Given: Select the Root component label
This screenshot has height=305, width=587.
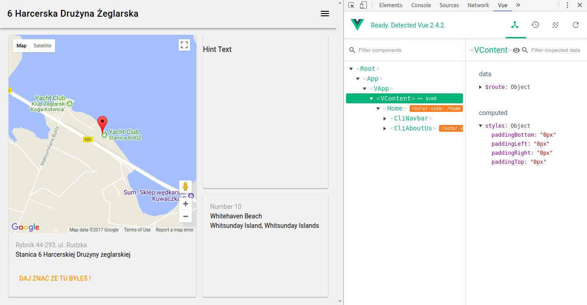Looking at the screenshot, I should point(368,69).
